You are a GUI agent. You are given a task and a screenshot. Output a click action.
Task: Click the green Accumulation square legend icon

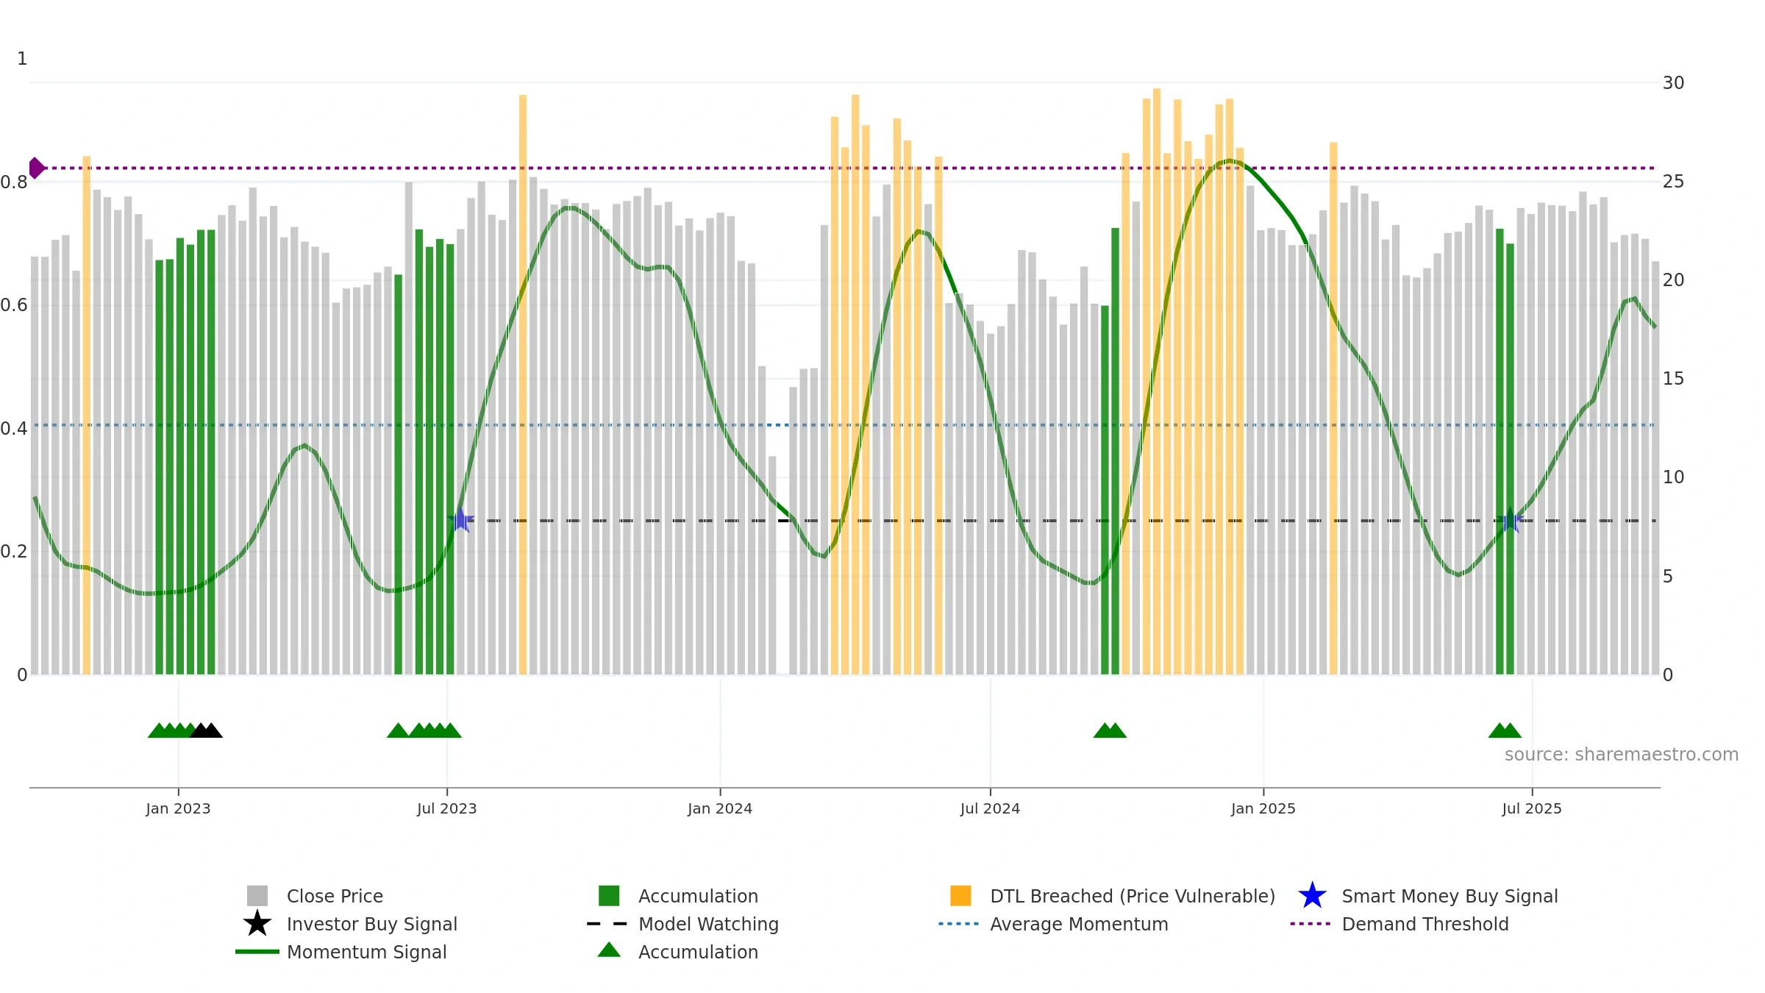[x=609, y=896]
